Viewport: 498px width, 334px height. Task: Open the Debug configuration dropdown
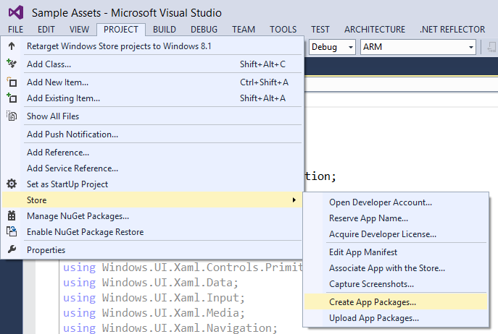point(332,47)
